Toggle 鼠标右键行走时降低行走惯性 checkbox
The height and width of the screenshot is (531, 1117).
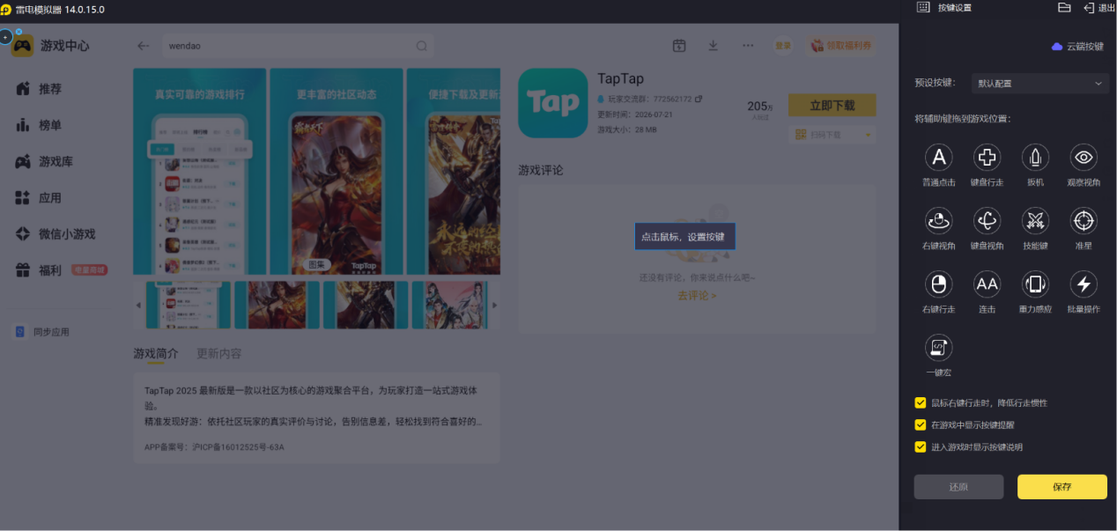tap(921, 402)
